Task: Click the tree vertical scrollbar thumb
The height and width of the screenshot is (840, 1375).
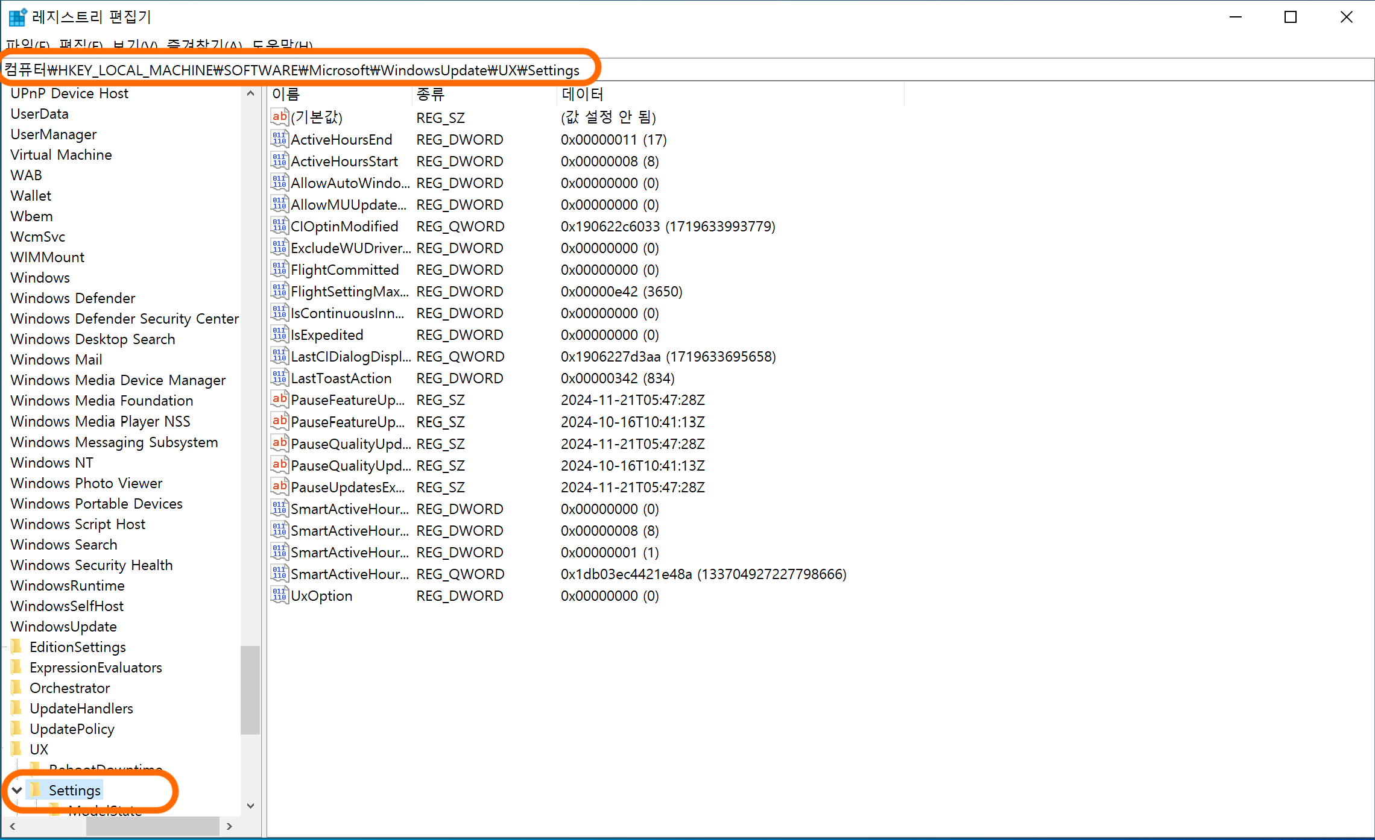Action: coord(250,690)
